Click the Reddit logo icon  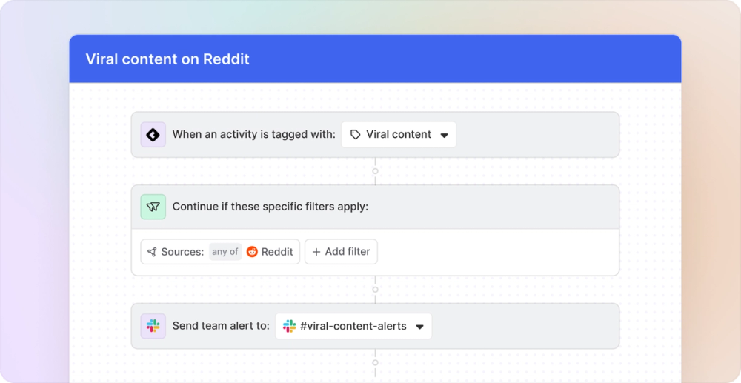tap(252, 252)
